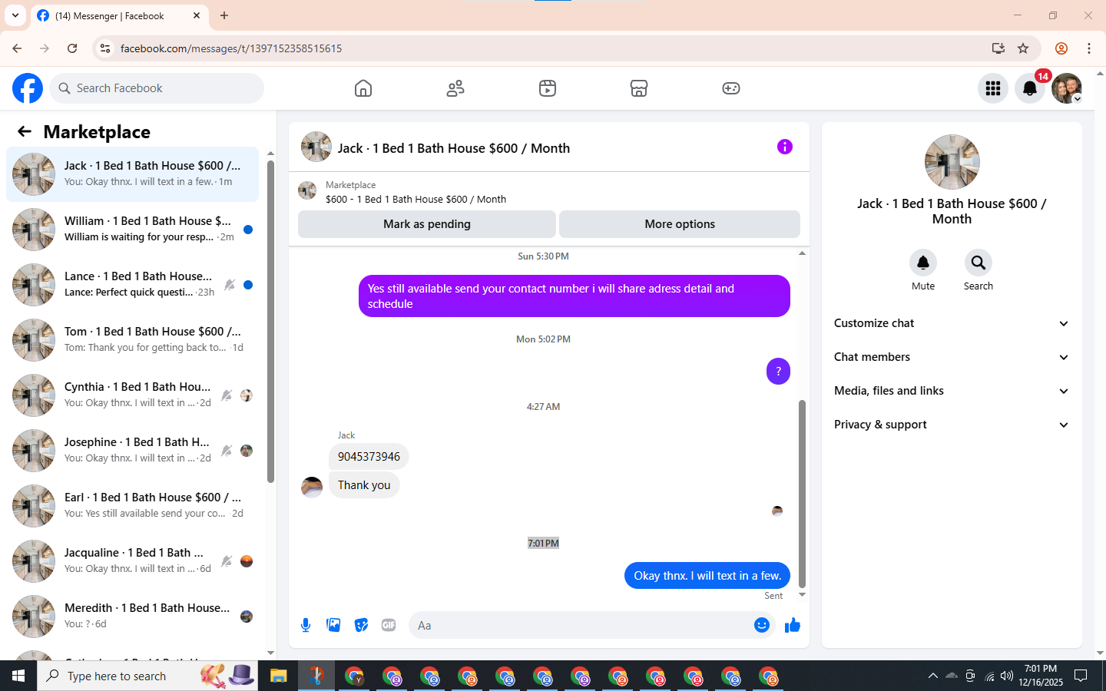
Task: Click the conversation list scrollbar thumb
Action: click(270, 322)
